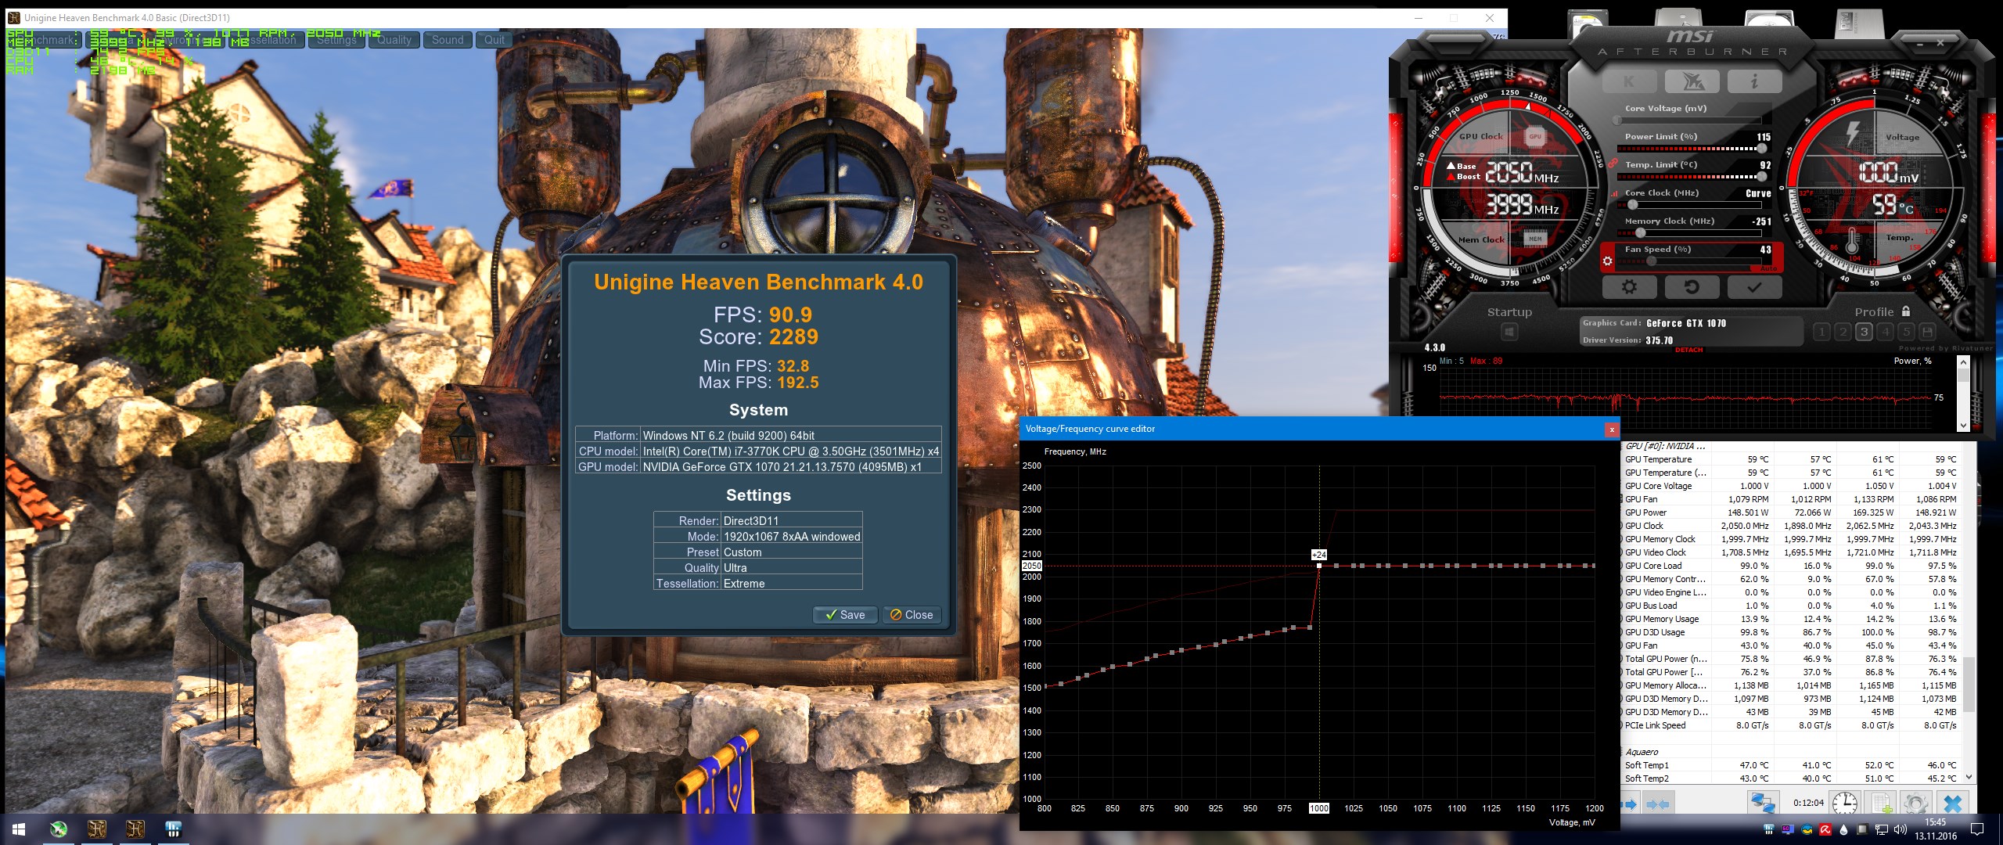Image resolution: width=2003 pixels, height=845 pixels.
Task: Toggle the Fan Speed Auto mode
Action: coord(1768,268)
